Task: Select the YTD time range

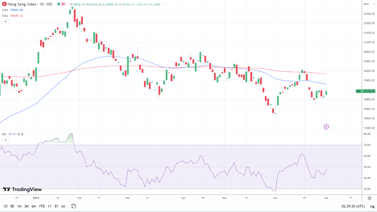Action: [x=42, y=206]
